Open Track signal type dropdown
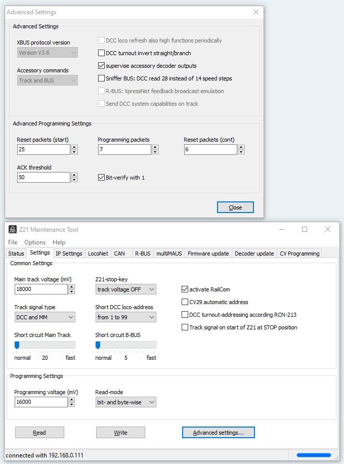Image resolution: width=344 pixels, height=464 pixels. [45, 317]
